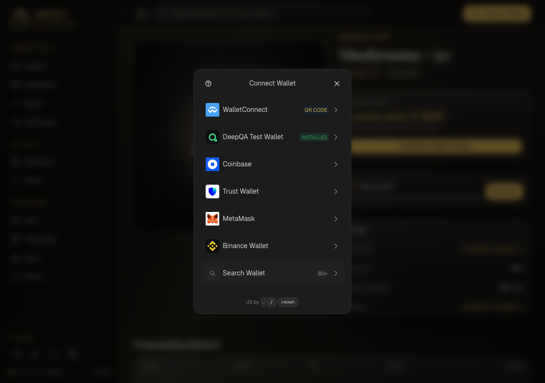Click the INSTALLED tag

pos(314,137)
